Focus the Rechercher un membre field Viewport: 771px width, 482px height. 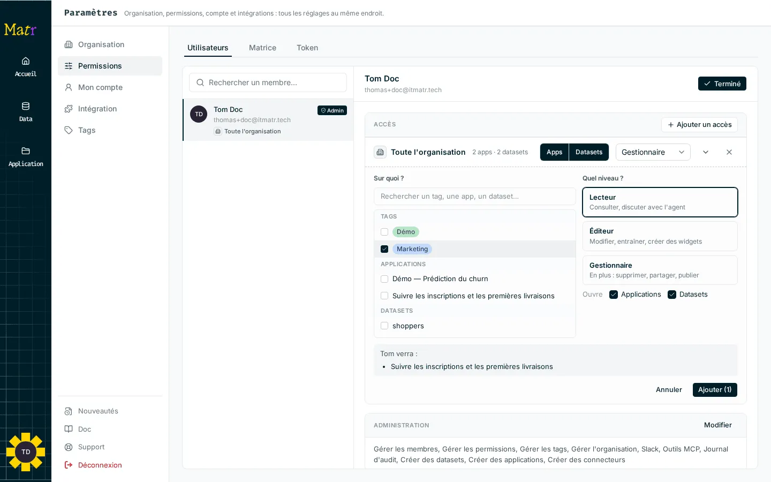point(268,82)
